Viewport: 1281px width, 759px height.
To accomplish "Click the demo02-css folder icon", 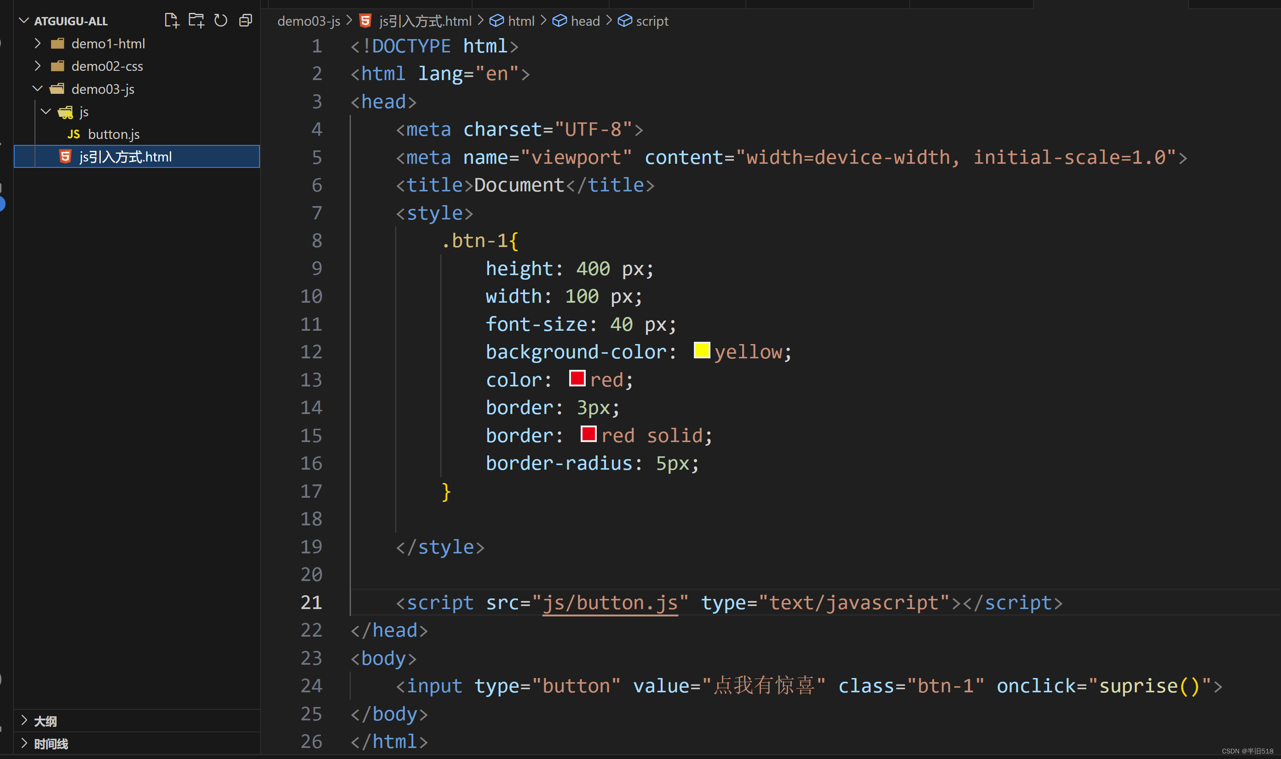I will pyautogui.click(x=58, y=66).
